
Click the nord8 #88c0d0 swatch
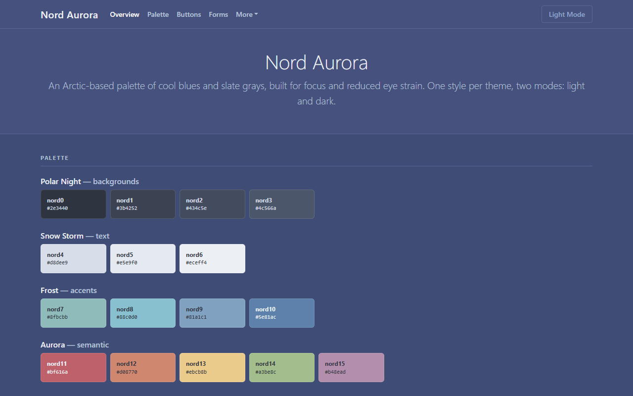[x=143, y=313]
